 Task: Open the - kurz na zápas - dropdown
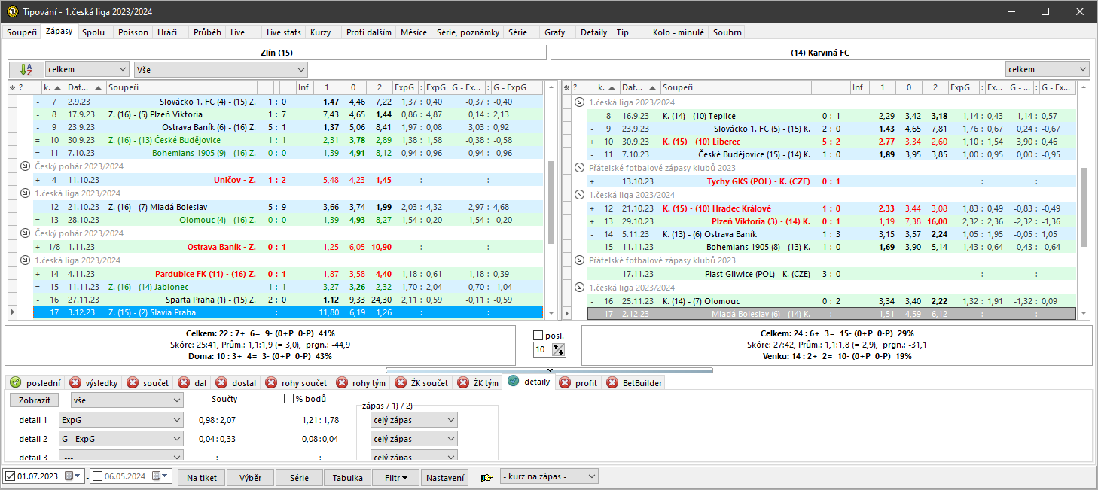click(549, 476)
